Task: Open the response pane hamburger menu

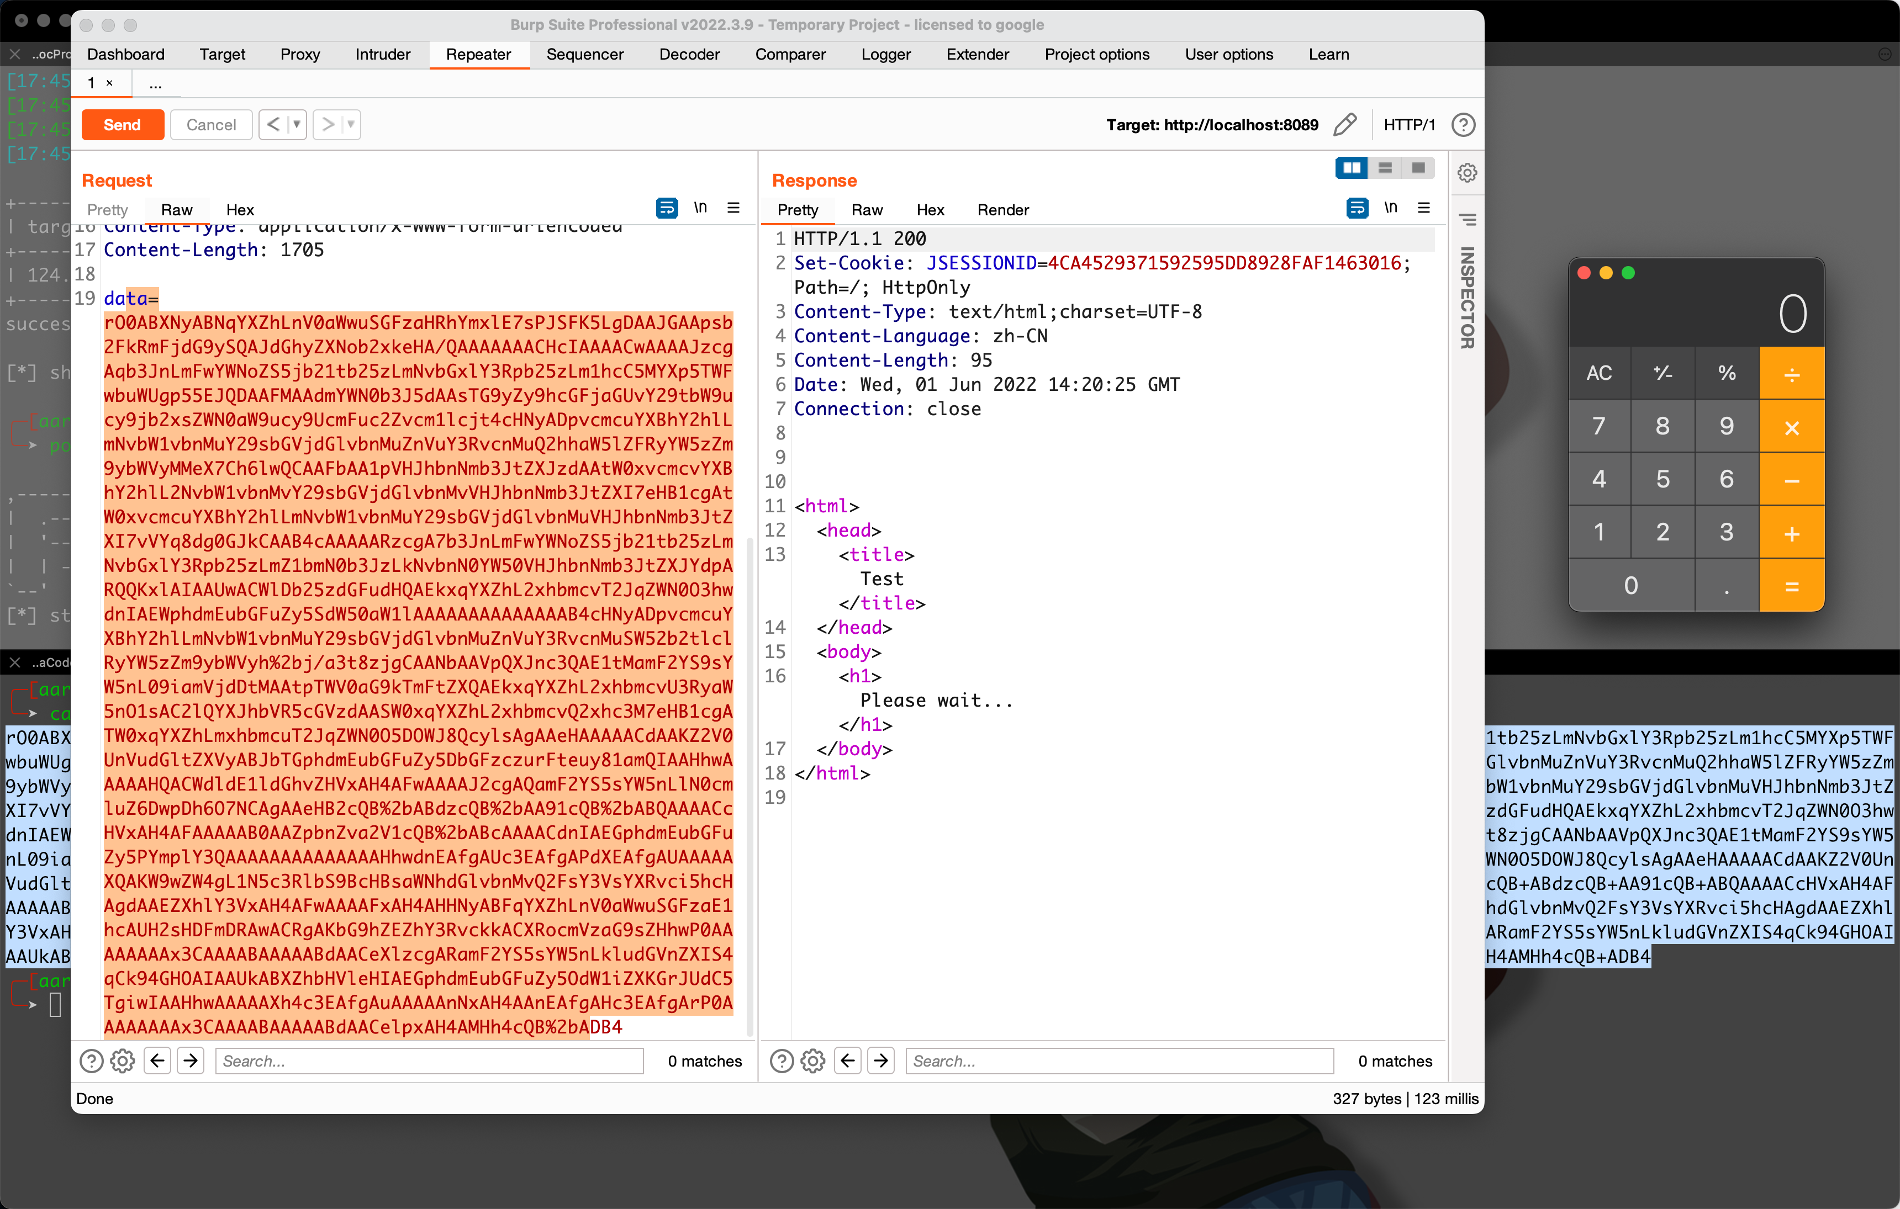Action: [1424, 208]
